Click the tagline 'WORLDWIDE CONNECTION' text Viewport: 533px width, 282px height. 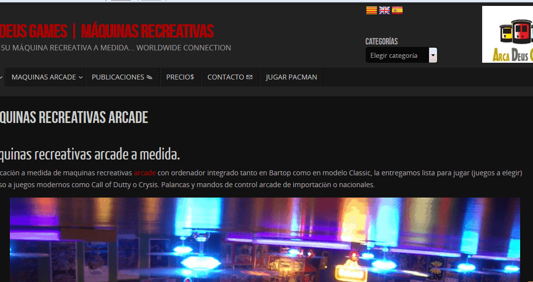pos(184,48)
